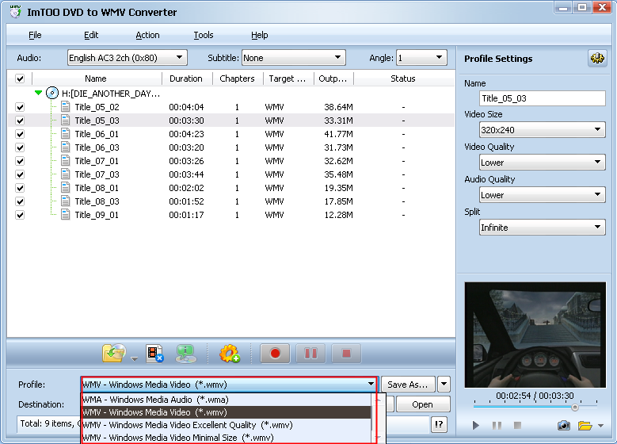This screenshot has height=444, width=617.
Task: Sort list by Status column header
Action: 403,78
